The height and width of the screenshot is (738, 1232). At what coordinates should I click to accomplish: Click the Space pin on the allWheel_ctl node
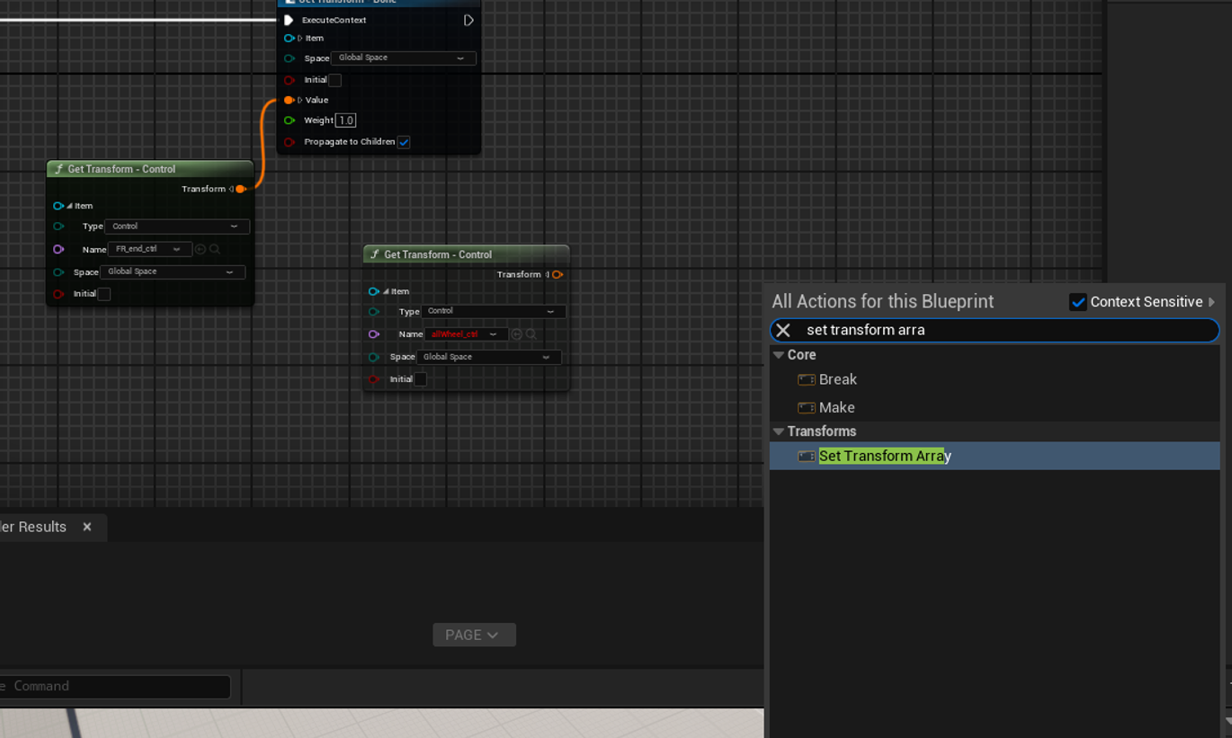(374, 357)
